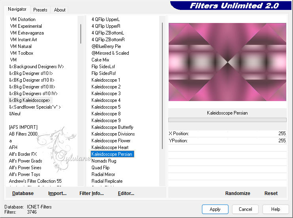Select Alf's Power Grads category

click(x=26, y=161)
